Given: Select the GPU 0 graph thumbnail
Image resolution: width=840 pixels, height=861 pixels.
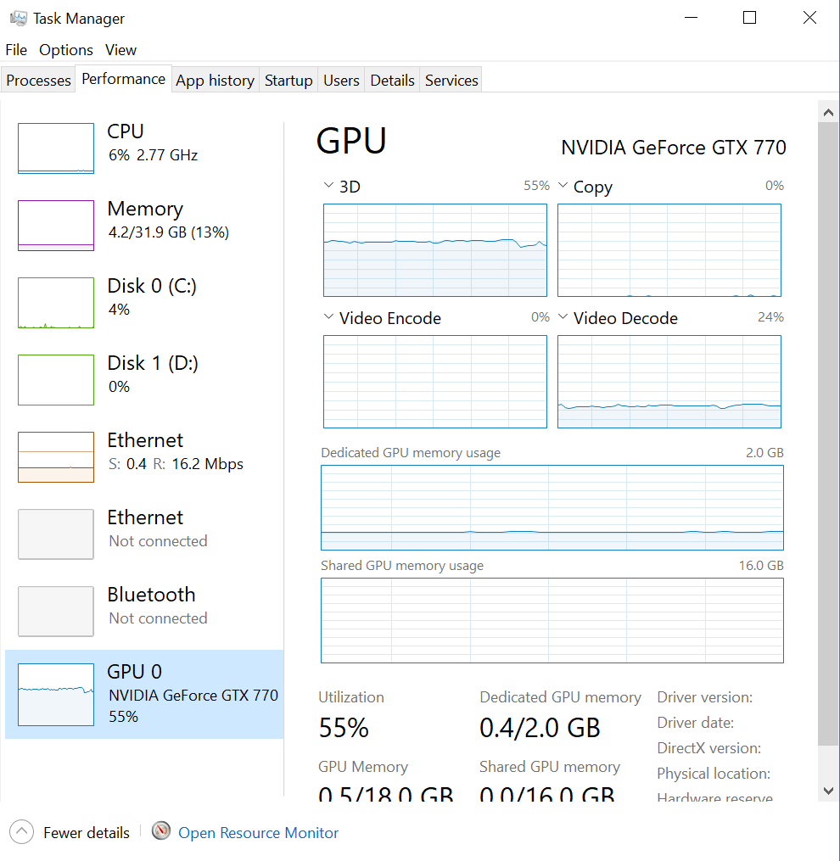Looking at the screenshot, I should pyautogui.click(x=56, y=695).
